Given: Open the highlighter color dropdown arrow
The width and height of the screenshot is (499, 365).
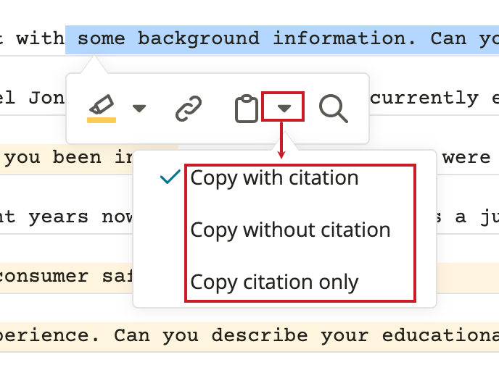Looking at the screenshot, I should (x=139, y=109).
